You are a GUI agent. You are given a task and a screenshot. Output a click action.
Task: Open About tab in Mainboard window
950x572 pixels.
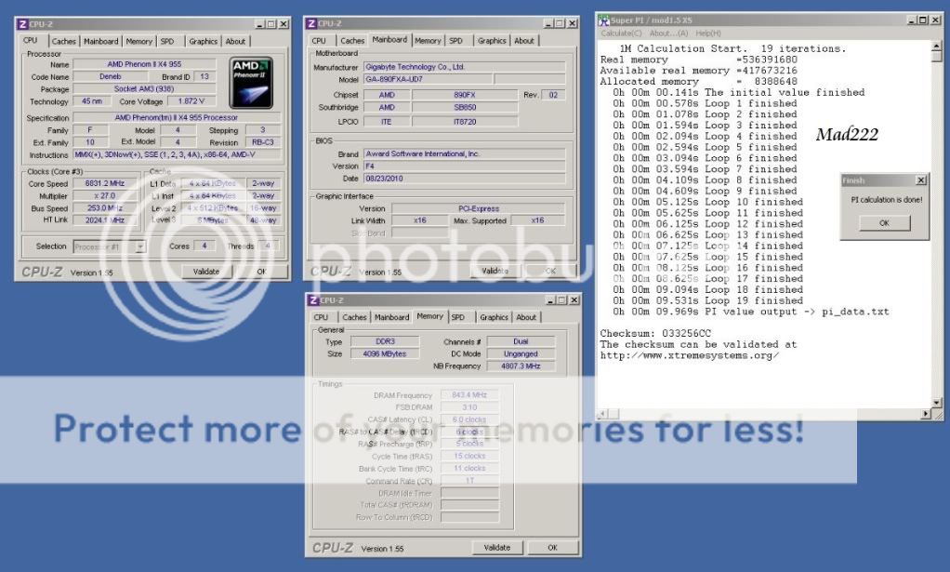point(524,41)
